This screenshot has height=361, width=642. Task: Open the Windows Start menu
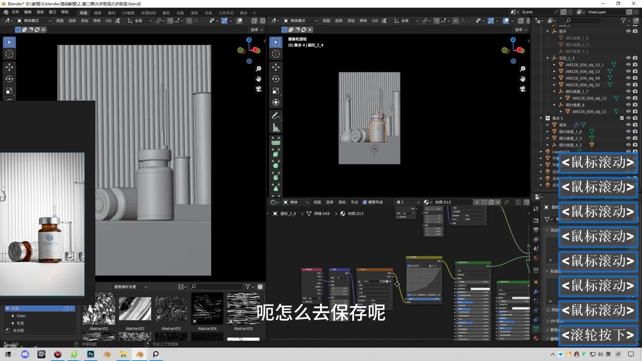point(8,354)
